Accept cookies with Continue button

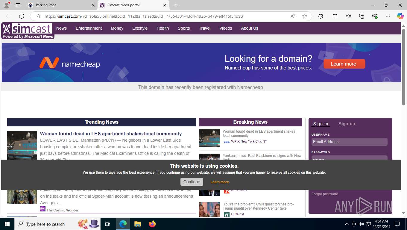pyautogui.click(x=192, y=182)
